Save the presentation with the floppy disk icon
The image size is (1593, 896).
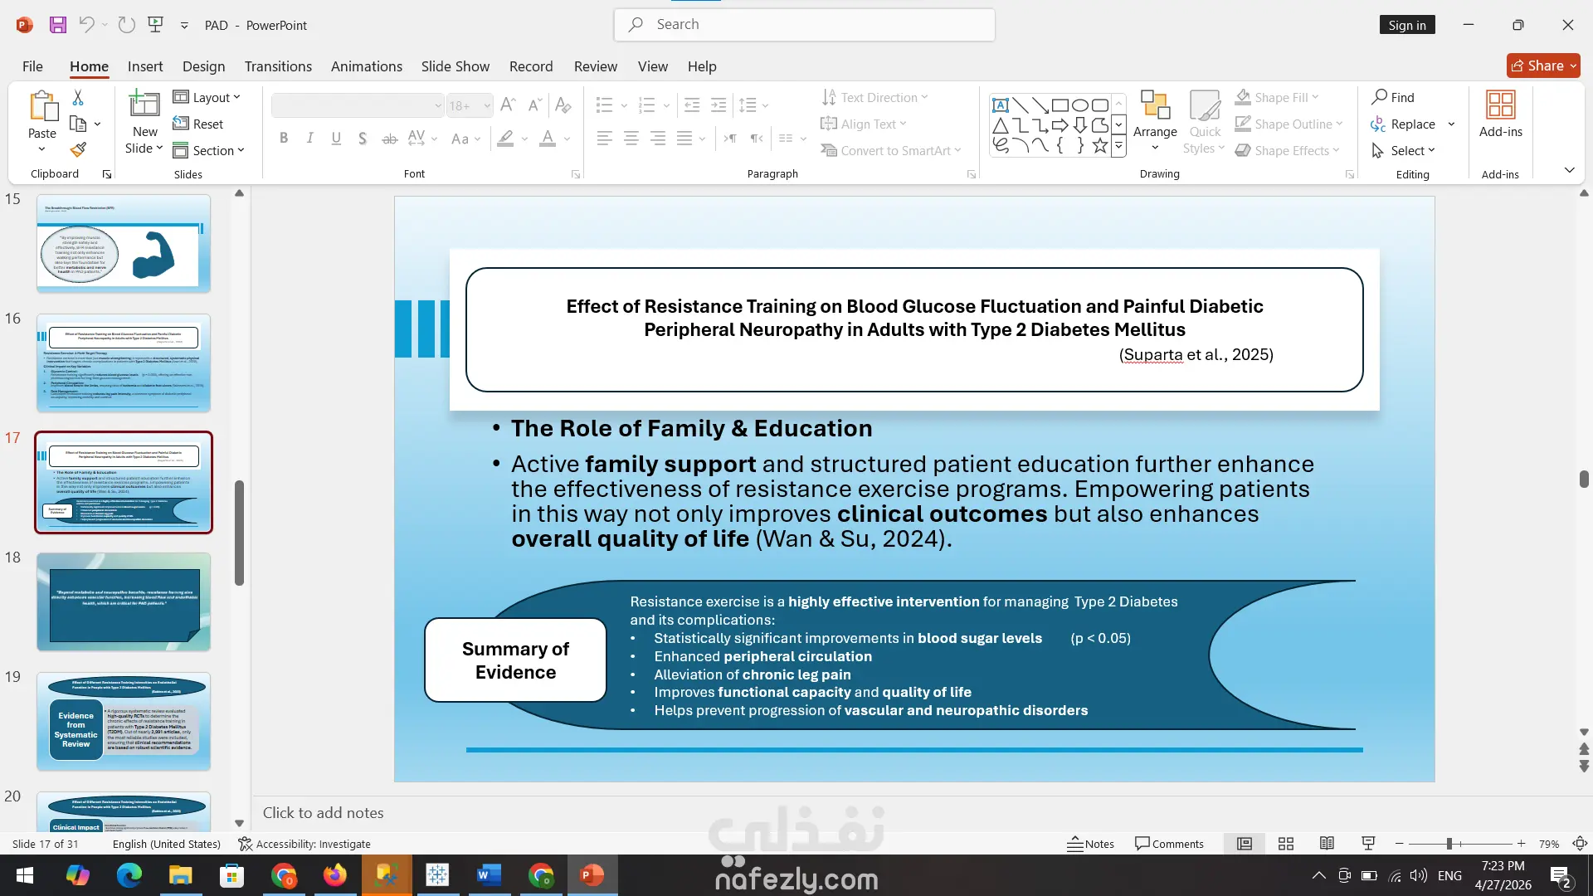[x=57, y=25]
